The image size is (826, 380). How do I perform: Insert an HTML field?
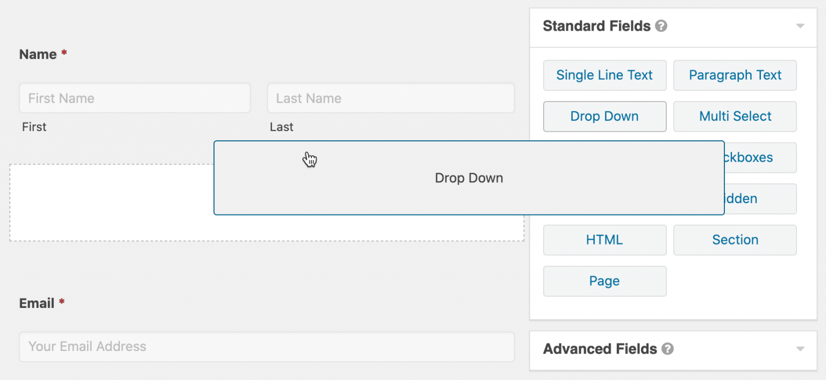coord(604,240)
